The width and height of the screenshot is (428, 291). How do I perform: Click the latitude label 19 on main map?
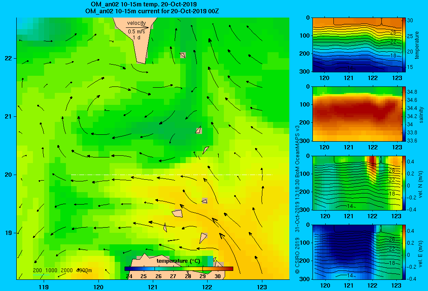click(8, 233)
